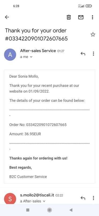The width and height of the screenshot is (99, 216).
Task: Go back with triangle navigation button
Action: click(x=71, y=210)
